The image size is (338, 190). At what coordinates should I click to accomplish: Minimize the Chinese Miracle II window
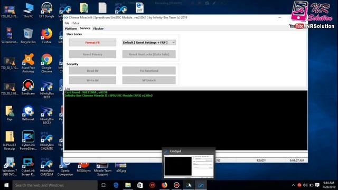pos(279,17)
